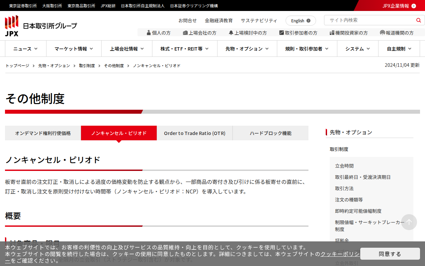This screenshot has width=425, height=266.
Task: Expand the マーケット情報 dropdown
Action: 74,49
